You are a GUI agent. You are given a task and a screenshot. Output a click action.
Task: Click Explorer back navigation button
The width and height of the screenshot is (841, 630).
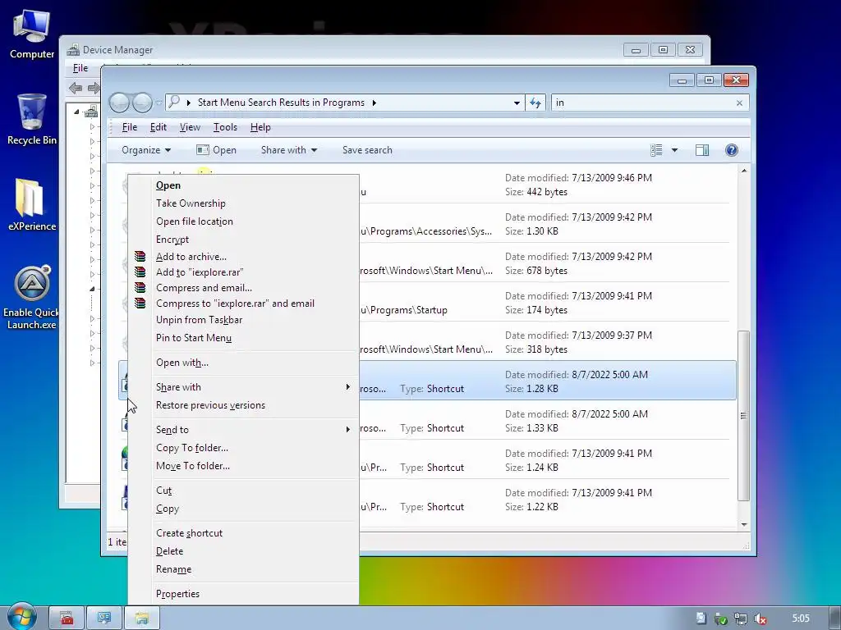pos(119,103)
